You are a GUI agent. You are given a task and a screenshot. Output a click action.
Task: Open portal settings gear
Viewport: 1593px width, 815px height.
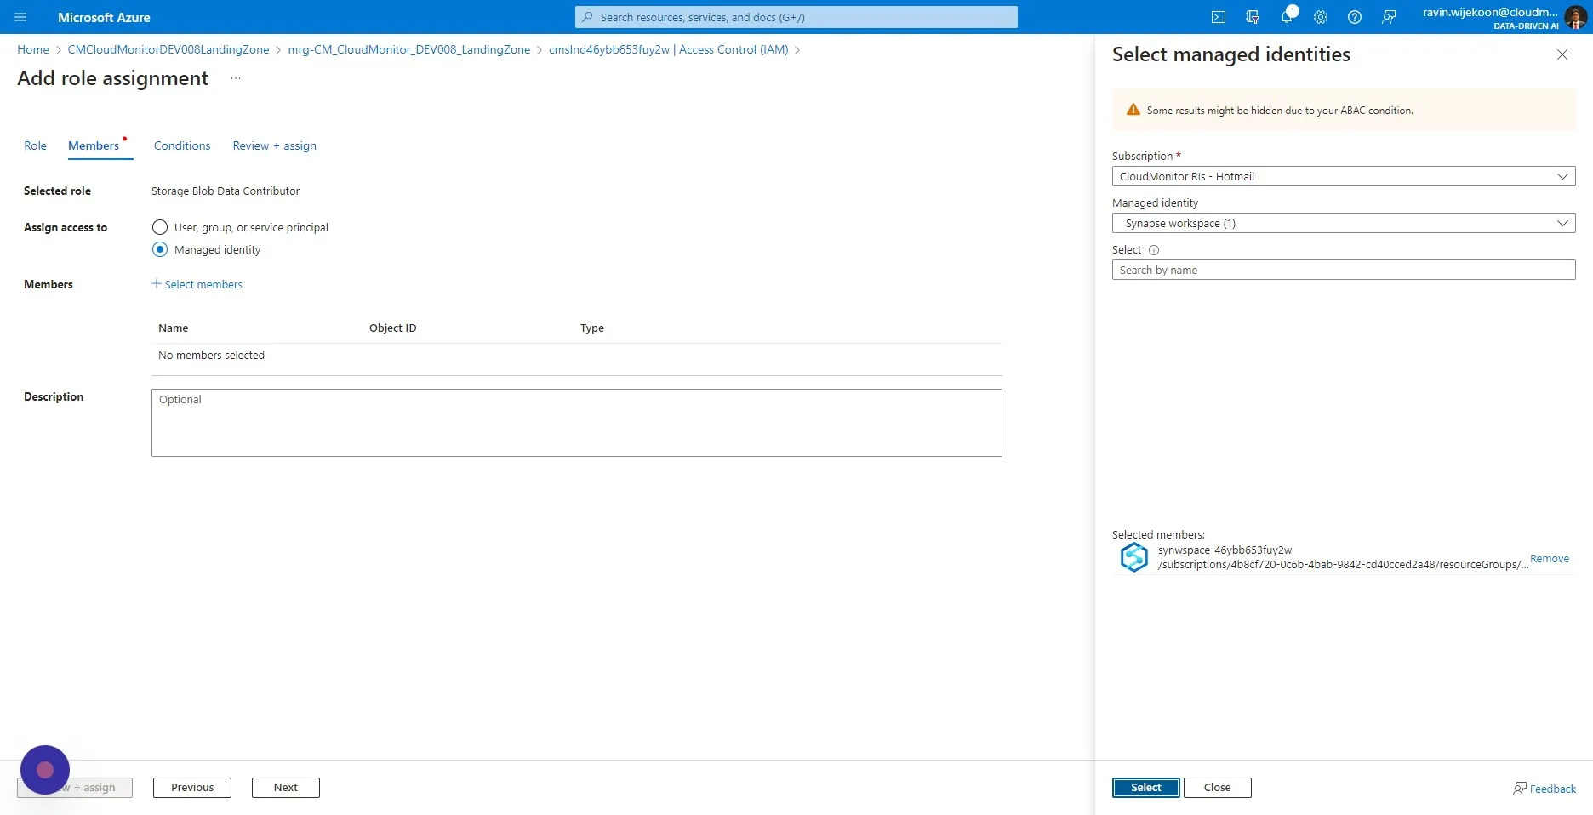coord(1321,17)
